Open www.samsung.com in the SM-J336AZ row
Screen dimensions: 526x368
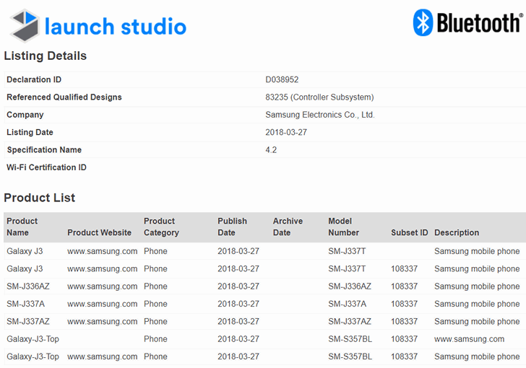tap(103, 286)
